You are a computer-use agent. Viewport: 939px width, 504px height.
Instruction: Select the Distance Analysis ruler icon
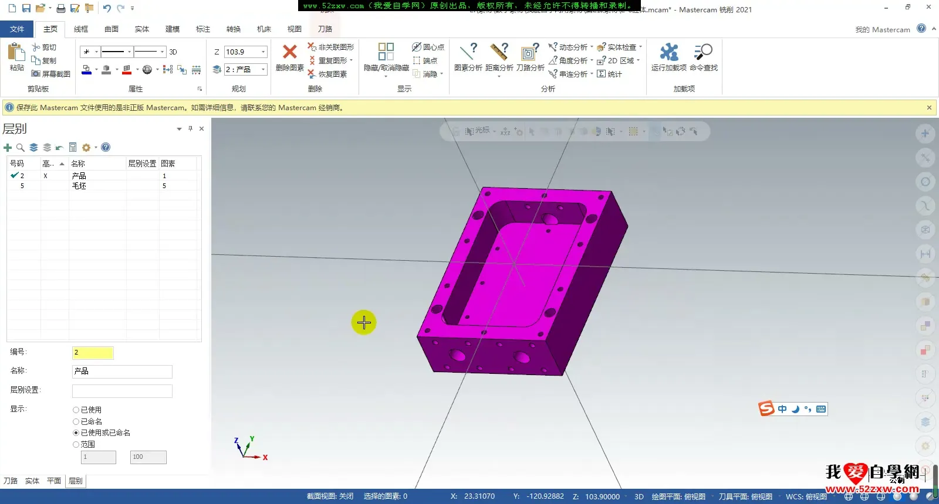click(499, 52)
